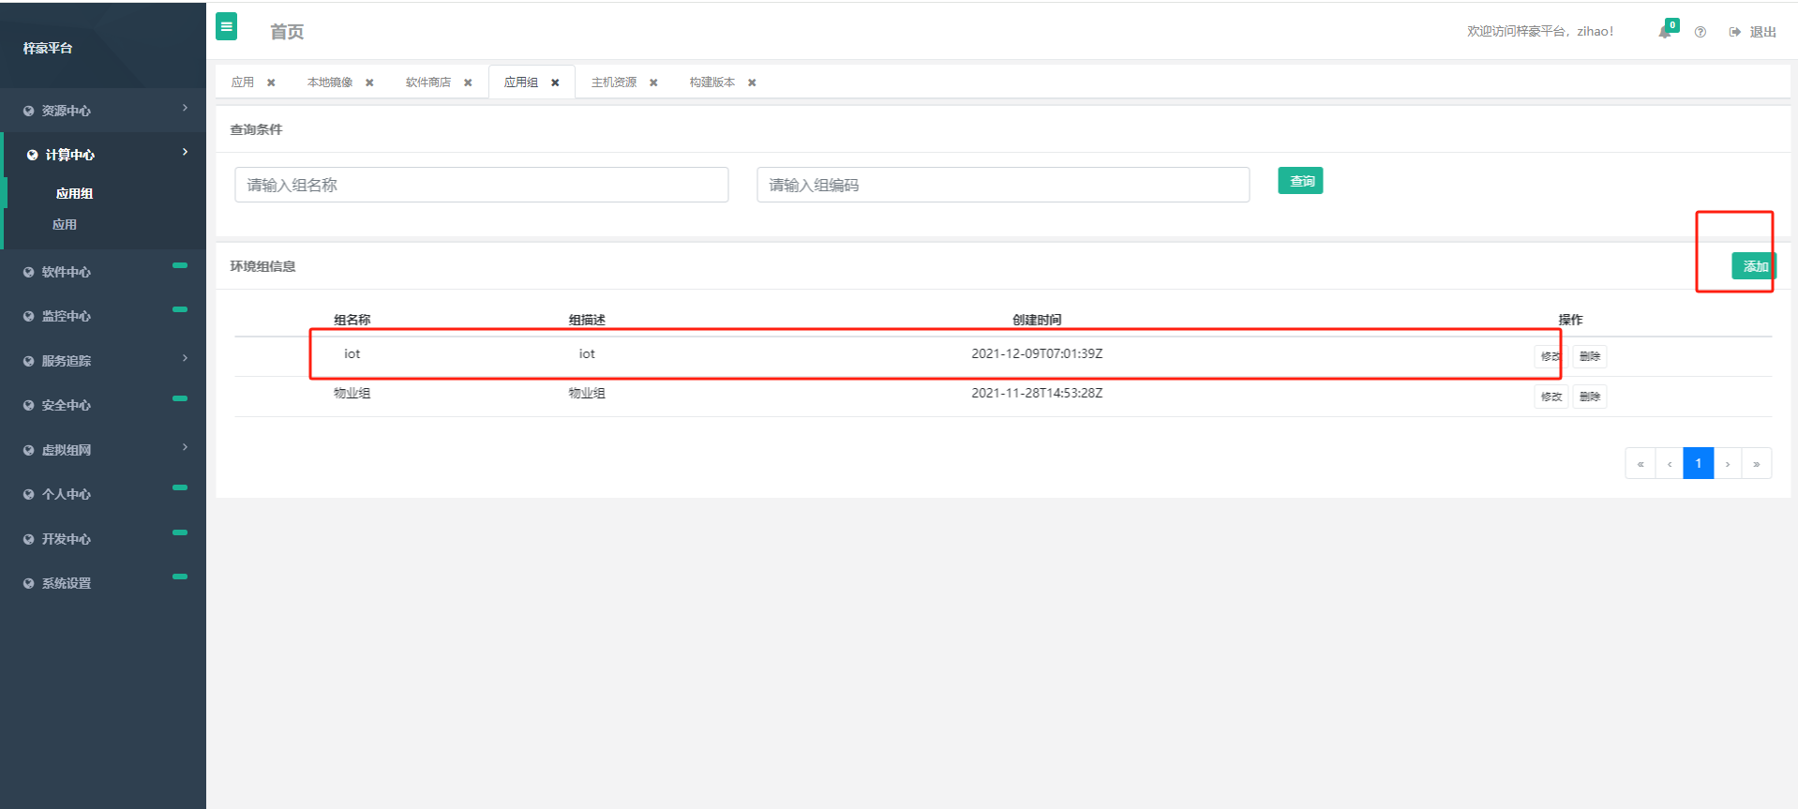
Task: Click the 退出 logout link
Action: [x=1753, y=32]
